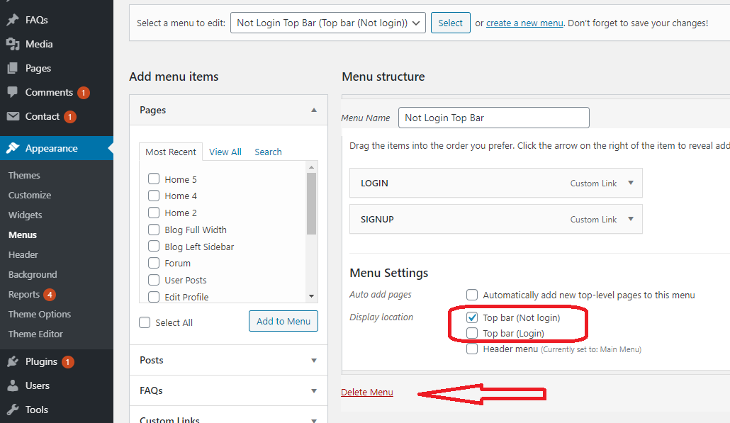Click the Media icon in sidebar

13,44
